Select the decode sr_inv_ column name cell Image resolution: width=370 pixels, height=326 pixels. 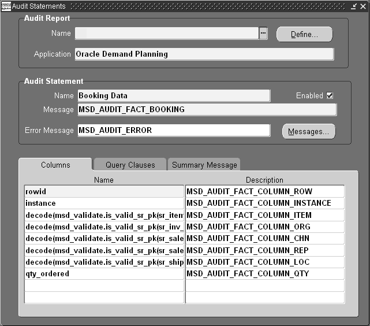click(x=104, y=227)
